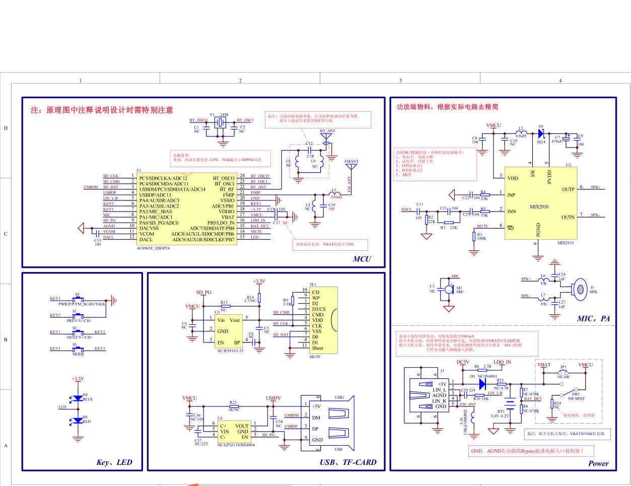
Task: Click the SPK- net label at OUTN
Action: (x=596, y=215)
